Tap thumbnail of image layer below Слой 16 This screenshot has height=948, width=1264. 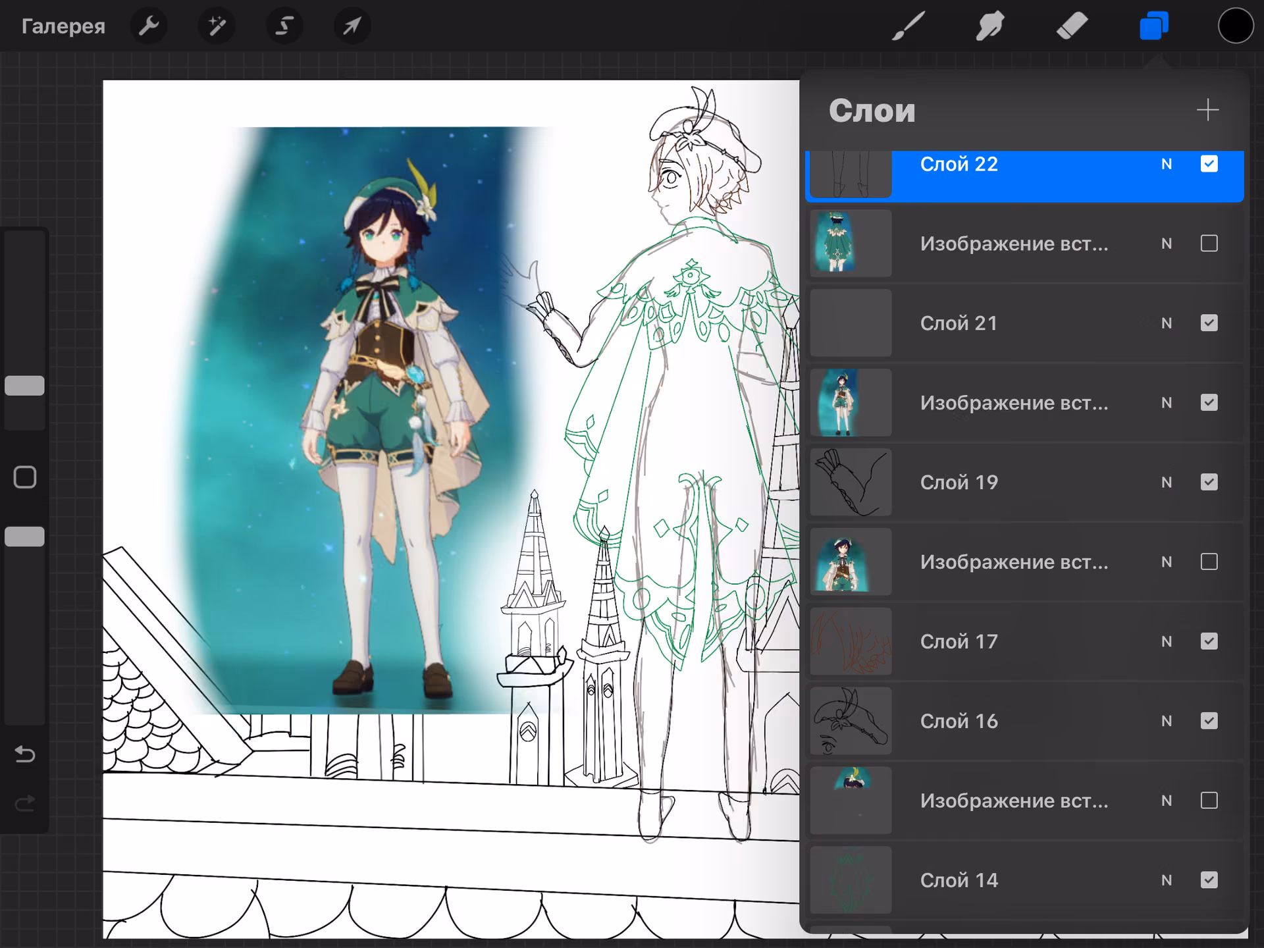[x=851, y=801]
